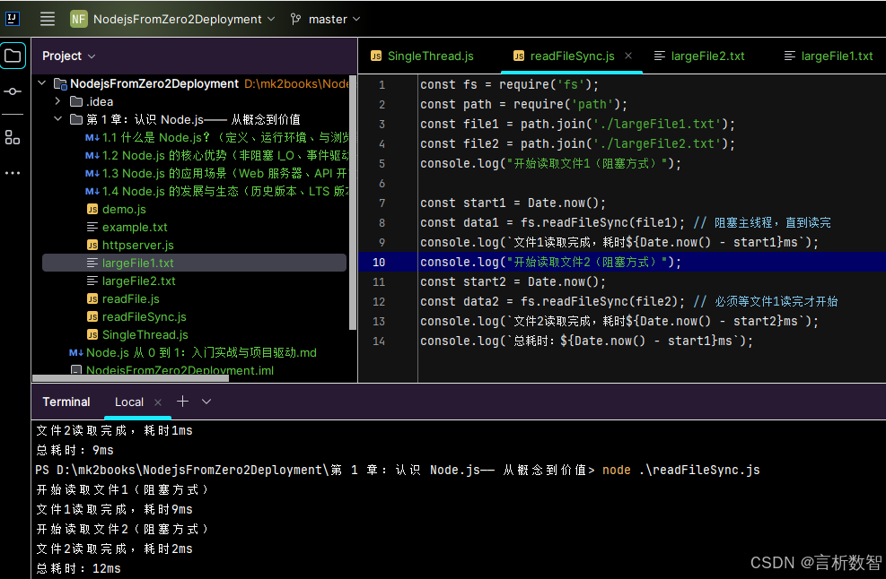Click the node .\readFileSync.js command text
Image resolution: width=886 pixels, height=579 pixels.
681,470
